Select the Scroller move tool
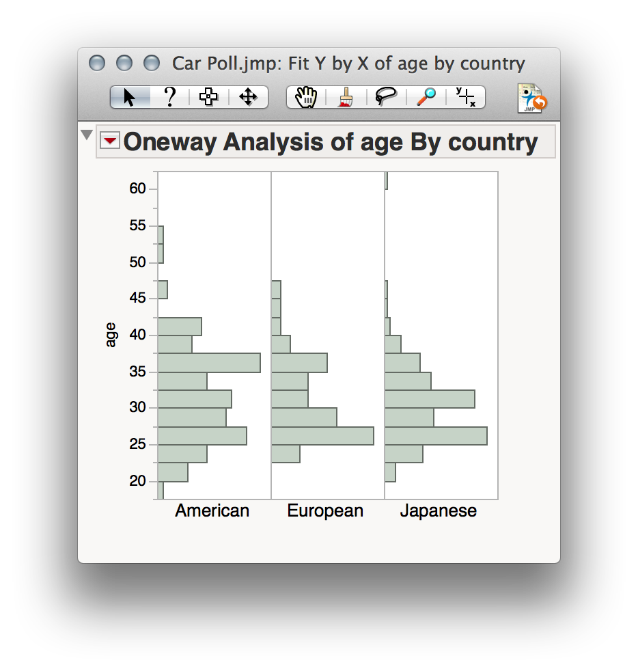 (248, 97)
